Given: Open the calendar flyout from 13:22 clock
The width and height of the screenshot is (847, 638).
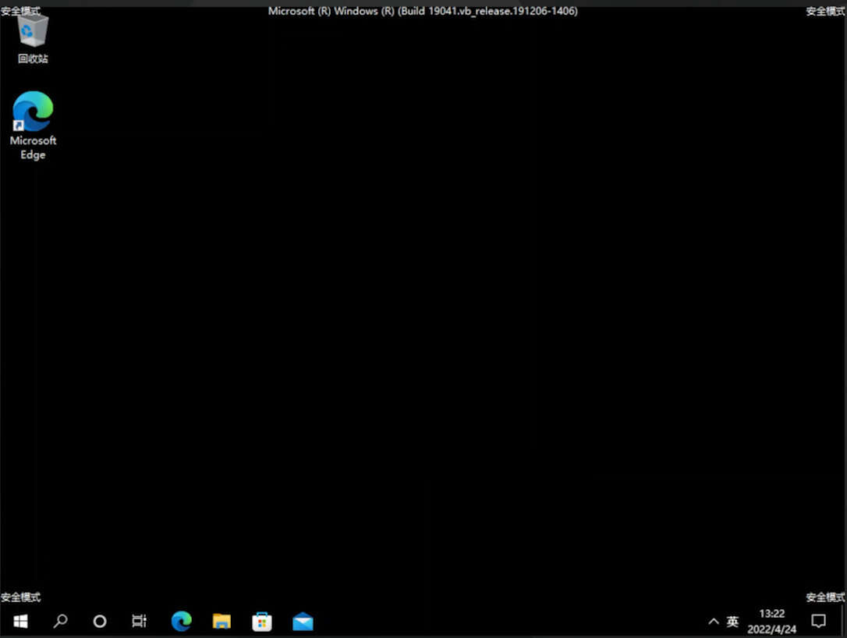Looking at the screenshot, I should point(772,614).
